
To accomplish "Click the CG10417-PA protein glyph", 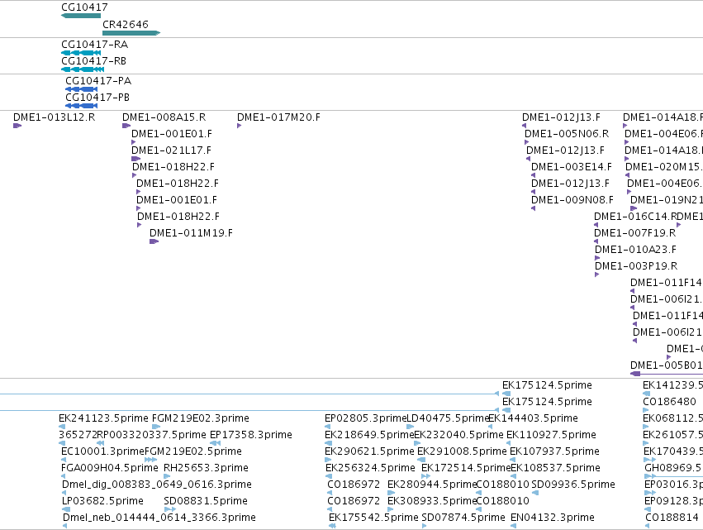I will click(81, 89).
